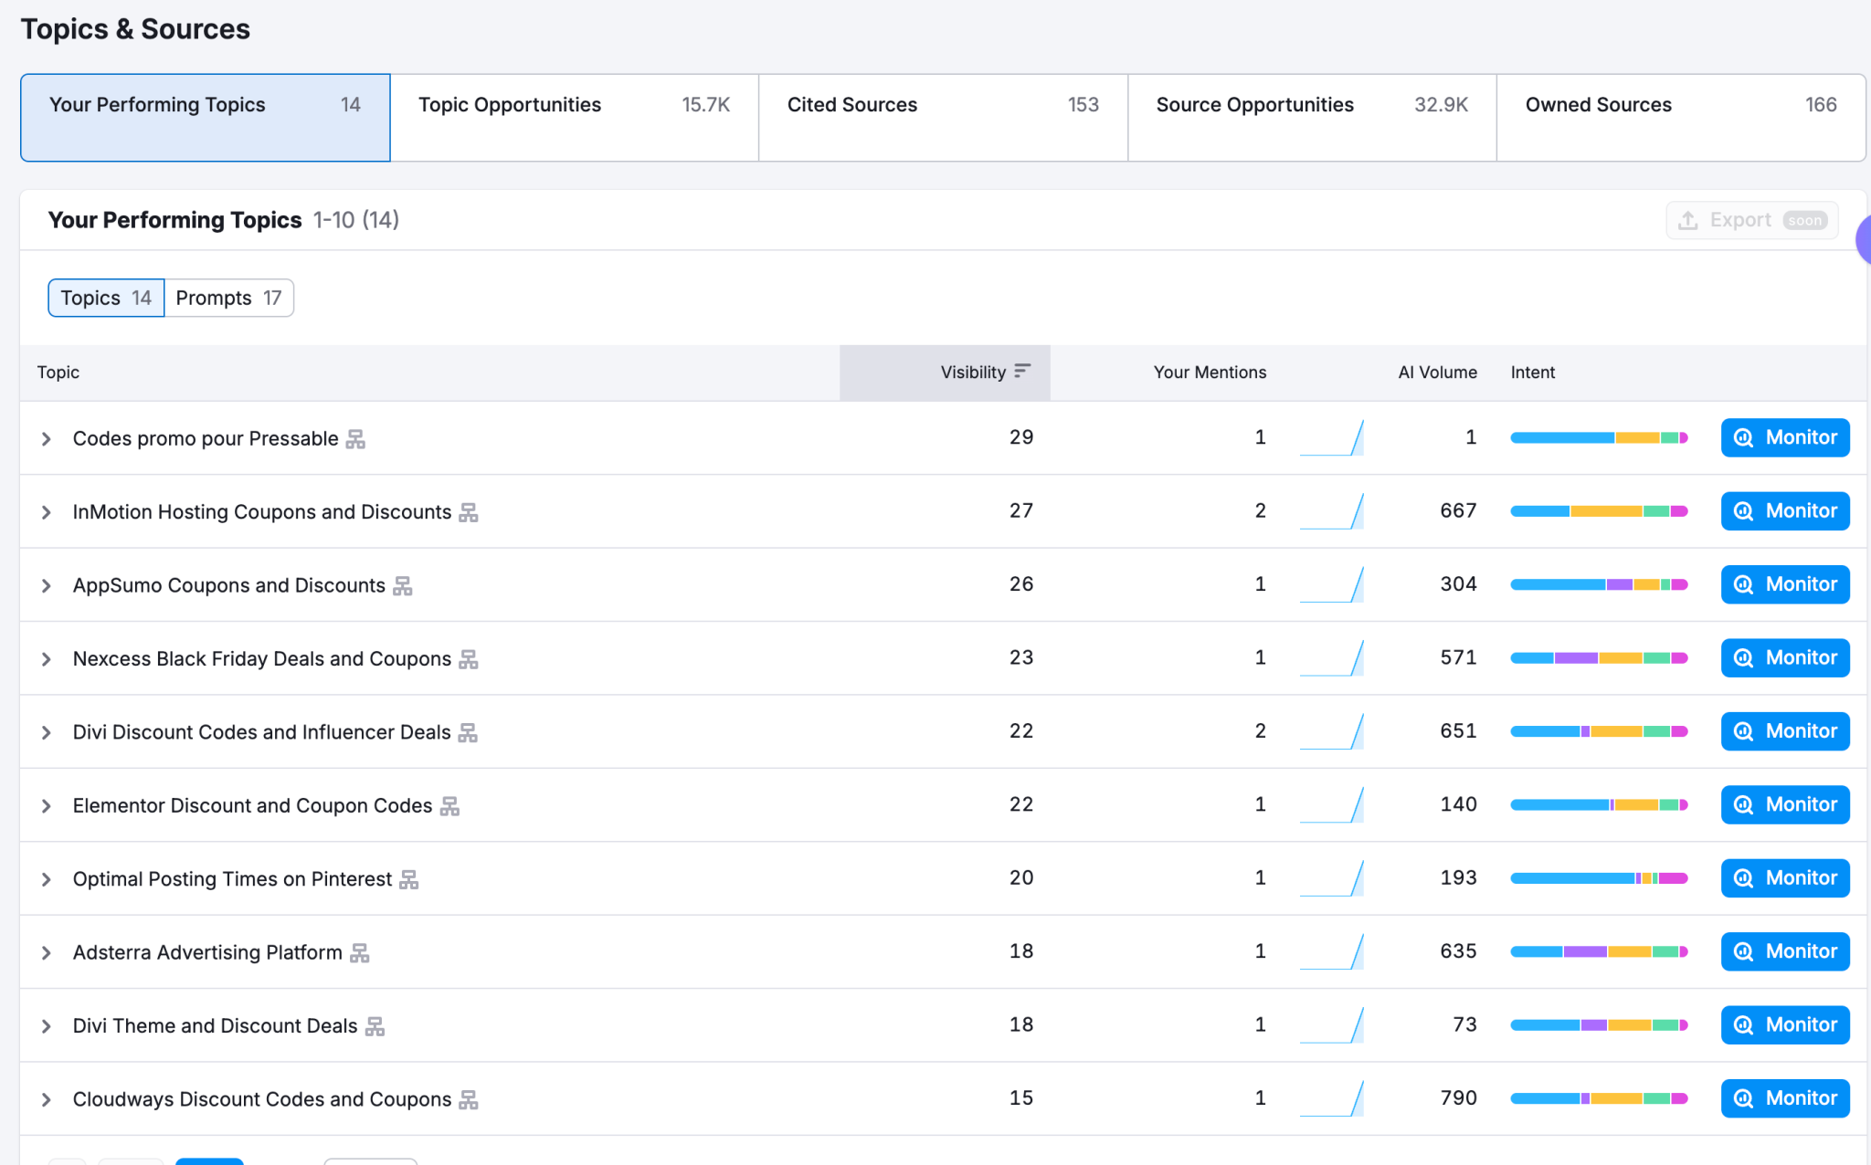Click the topic map icon next to AppSumo Coupons and Discounts
This screenshot has height=1165, width=1871.
pos(403,585)
